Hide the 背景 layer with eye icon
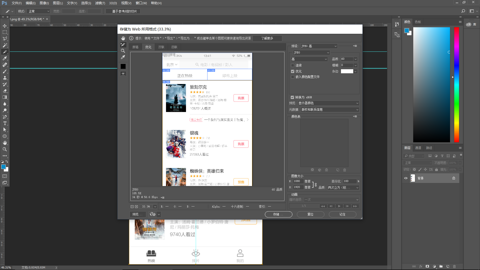The width and height of the screenshot is (480, 270). click(x=406, y=178)
